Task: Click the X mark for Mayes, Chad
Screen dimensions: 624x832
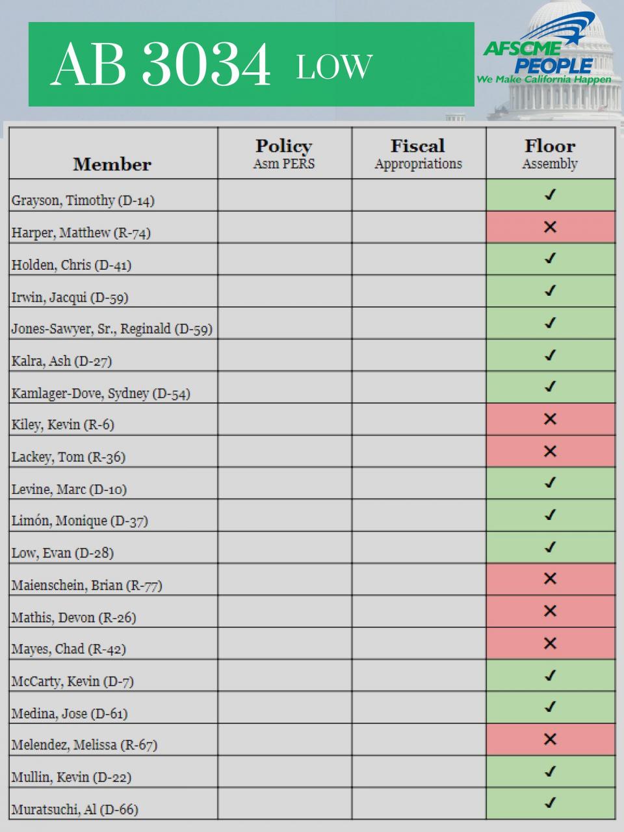Action: click(x=551, y=643)
